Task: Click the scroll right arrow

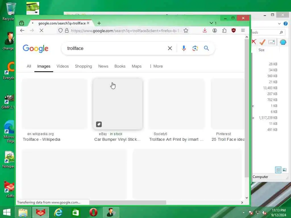Action: (x=242, y=202)
